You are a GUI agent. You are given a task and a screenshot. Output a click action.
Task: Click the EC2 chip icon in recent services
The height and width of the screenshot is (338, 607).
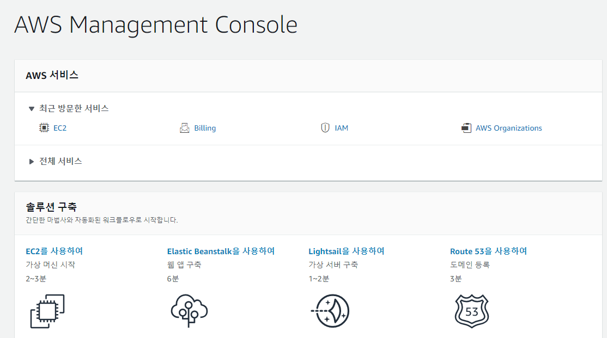[x=44, y=127]
